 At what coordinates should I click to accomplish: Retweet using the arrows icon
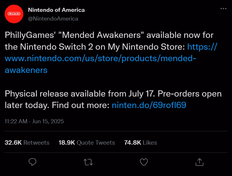(x=88, y=162)
